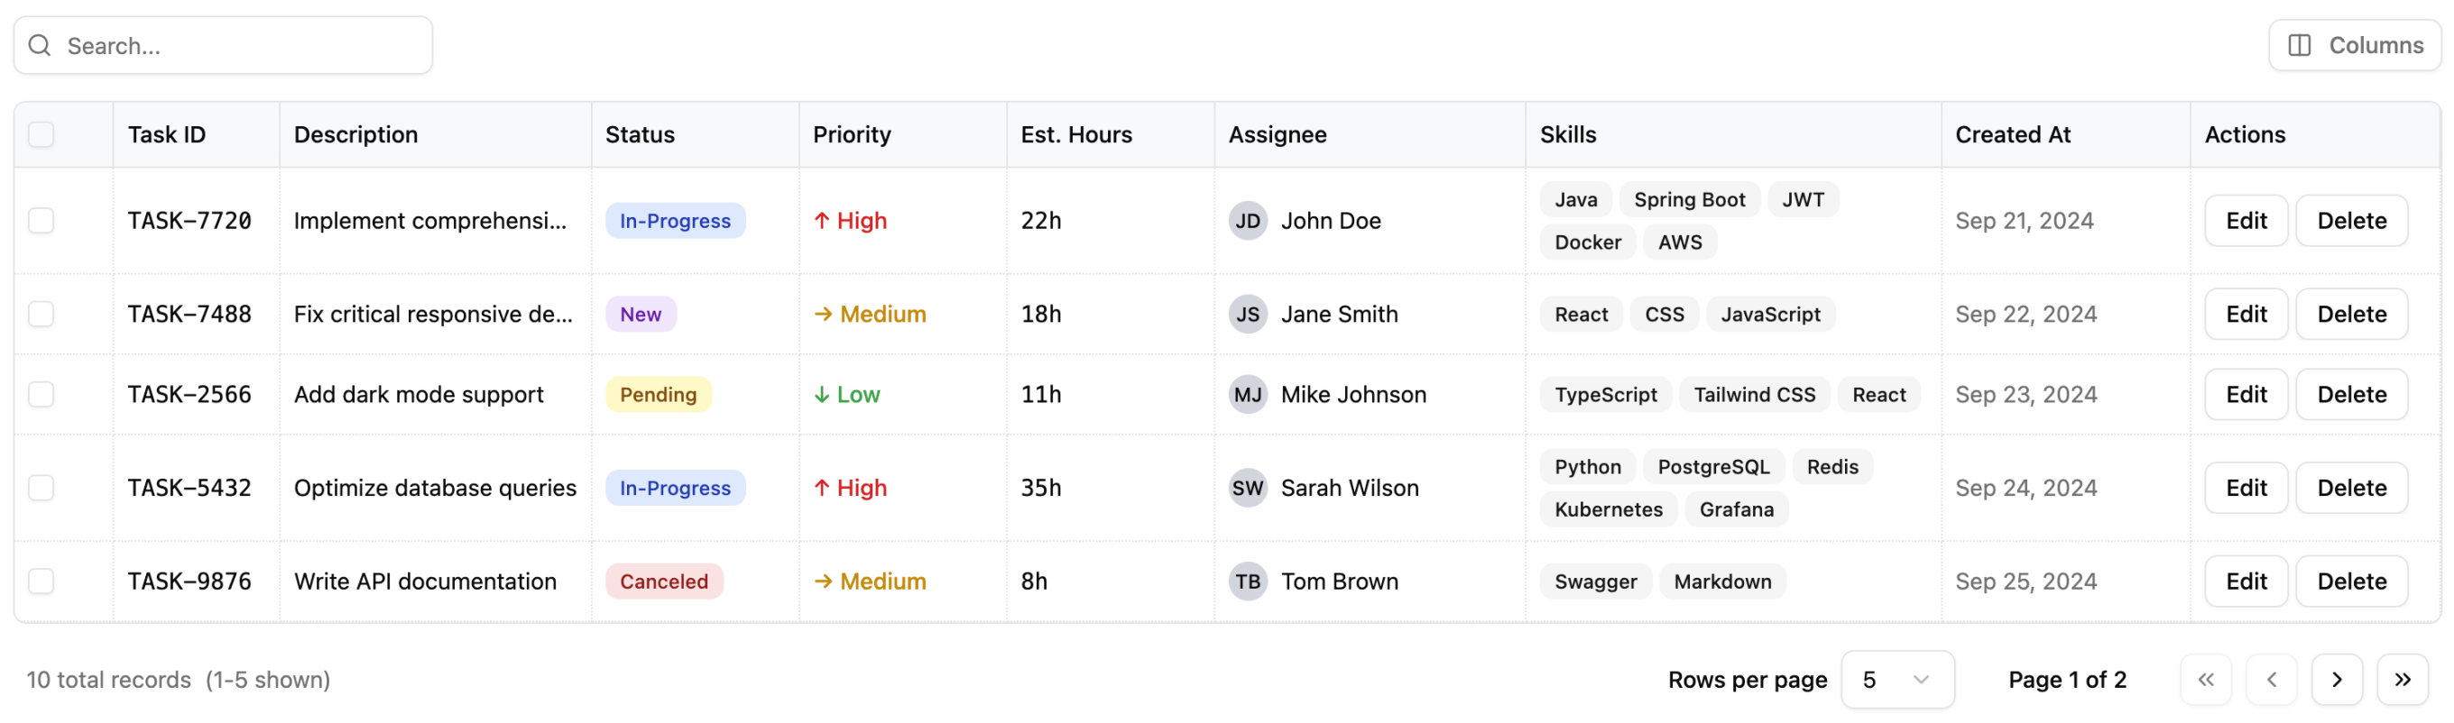This screenshot has width=2454, height=723.
Task: Click the Canceled status badge
Action: 663,581
